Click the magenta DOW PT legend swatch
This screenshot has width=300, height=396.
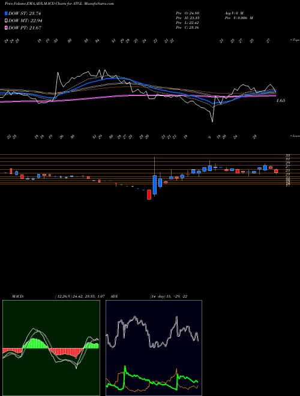6,28
